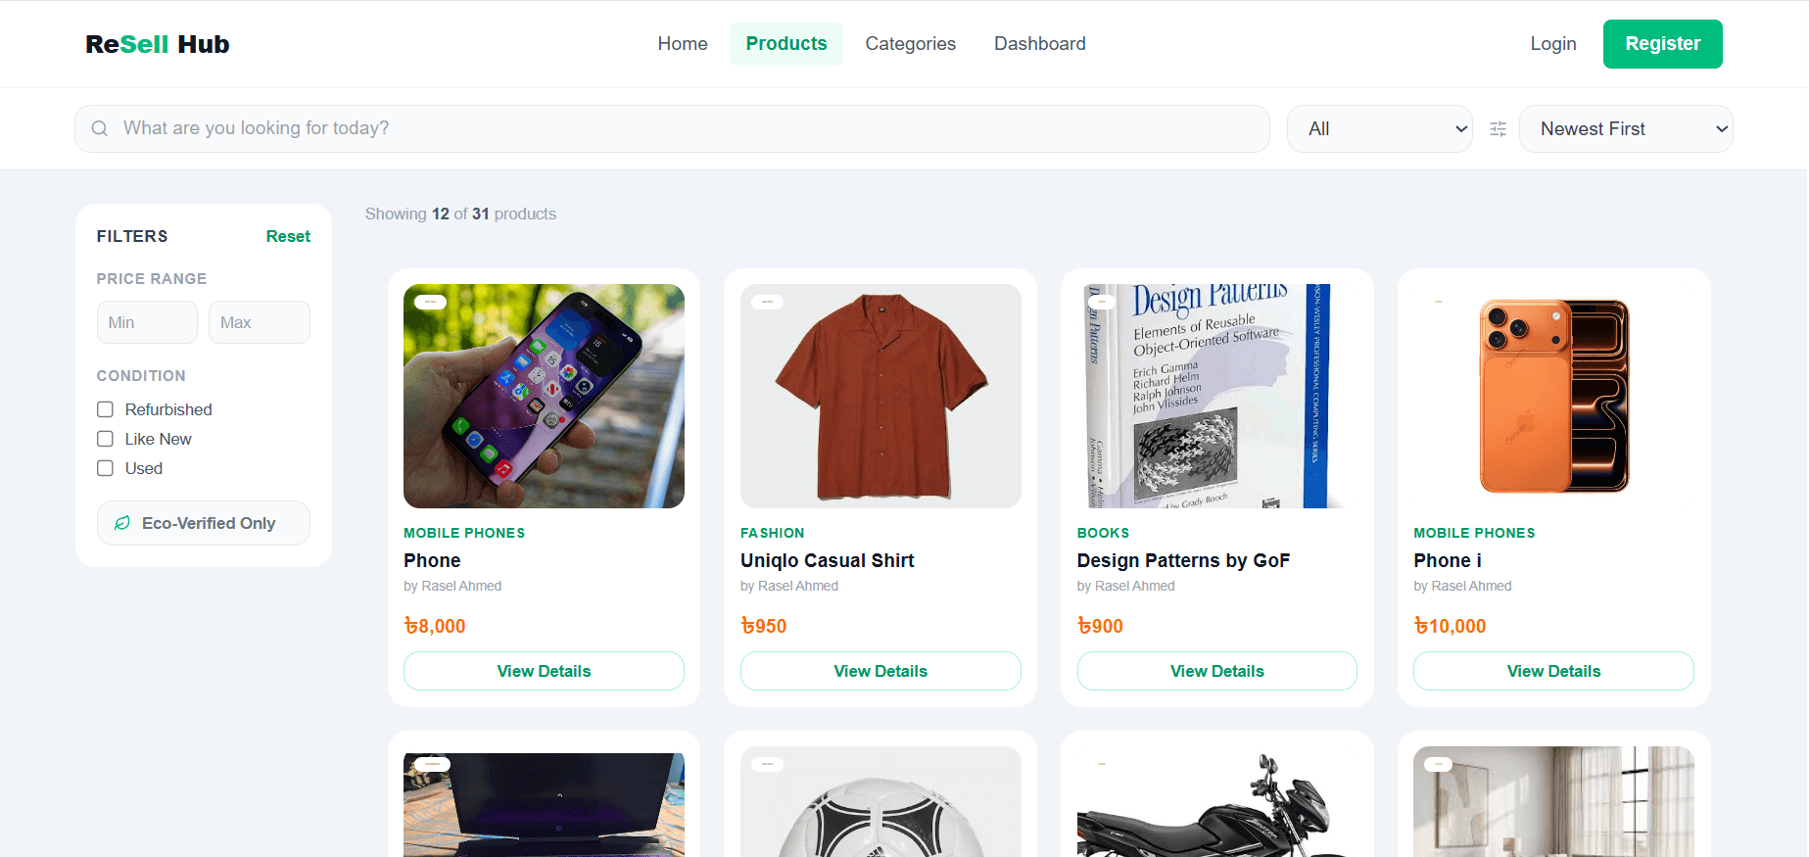View details for Uniqlo Casual Shirt
Screen dimensions: 1809x857
881,671
